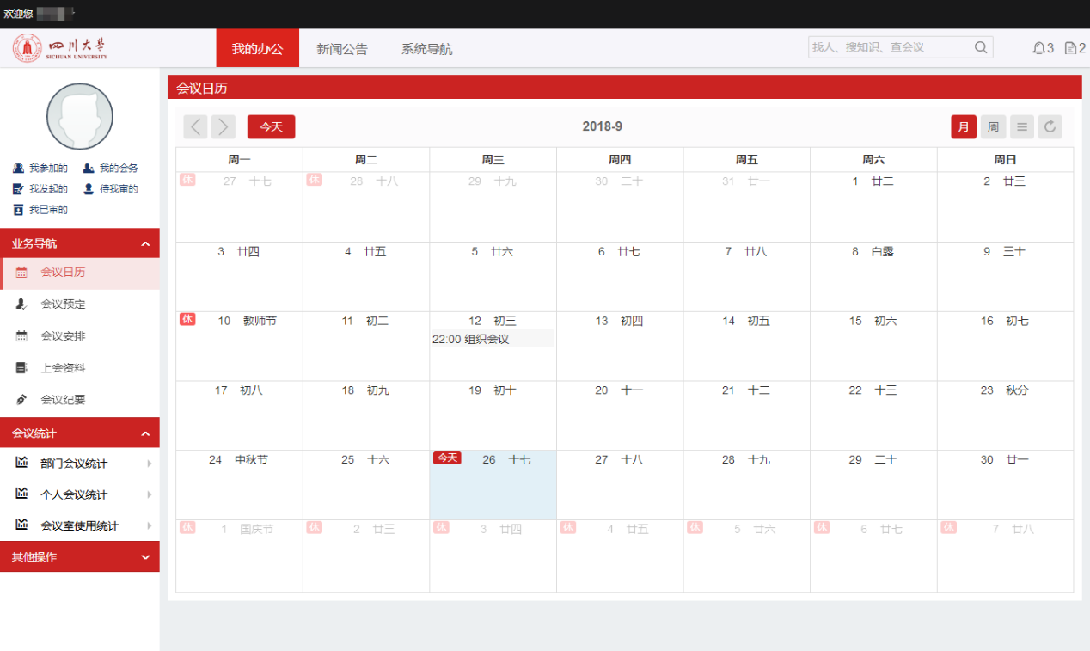Click the 待我审的 person icon
The height and width of the screenshot is (651, 1090).
89,189
